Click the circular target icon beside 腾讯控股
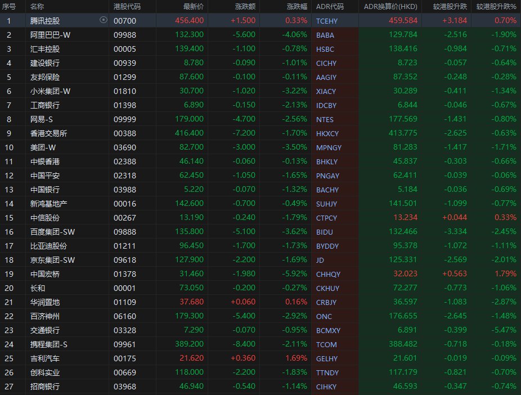The width and height of the screenshot is (521, 395). (x=104, y=20)
